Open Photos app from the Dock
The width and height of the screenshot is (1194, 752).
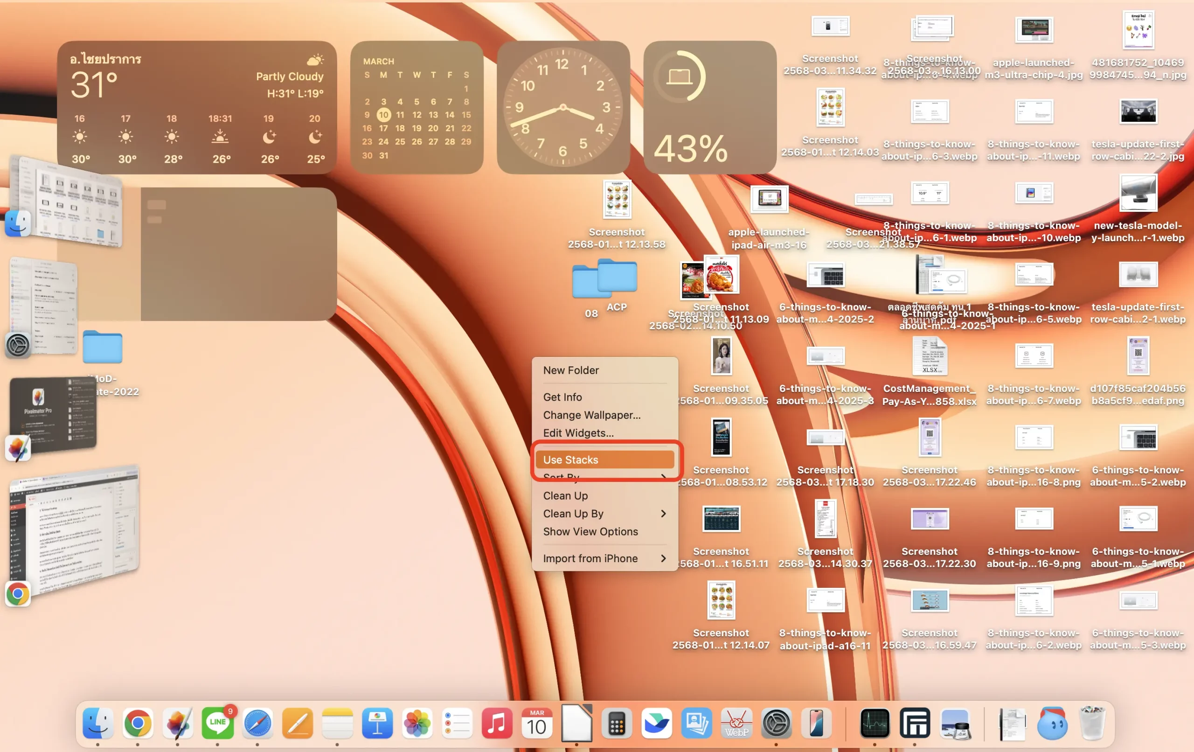pos(417,724)
